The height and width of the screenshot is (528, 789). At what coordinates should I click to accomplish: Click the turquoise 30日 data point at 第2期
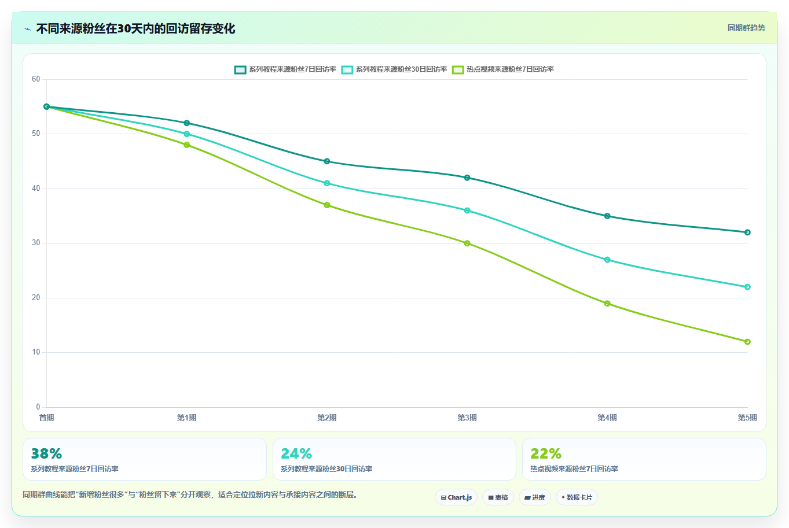[x=327, y=183]
